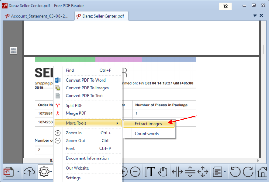
Task: Click the fit page arrows icon
Action: click(203, 172)
